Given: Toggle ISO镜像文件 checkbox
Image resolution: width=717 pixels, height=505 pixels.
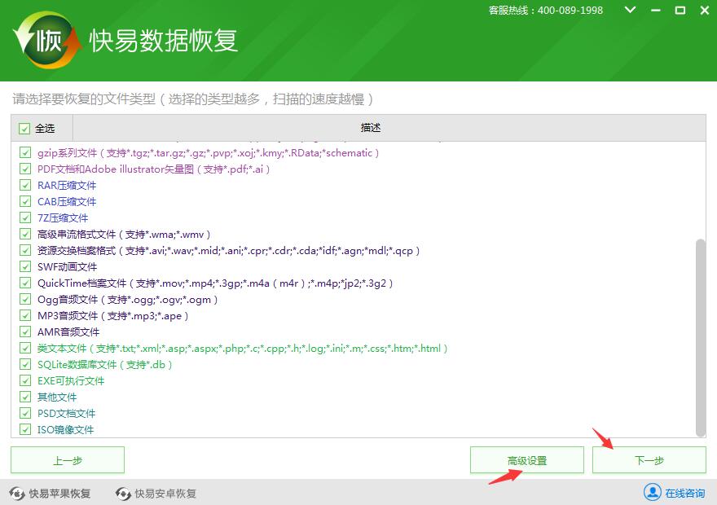Looking at the screenshot, I should tap(25, 429).
